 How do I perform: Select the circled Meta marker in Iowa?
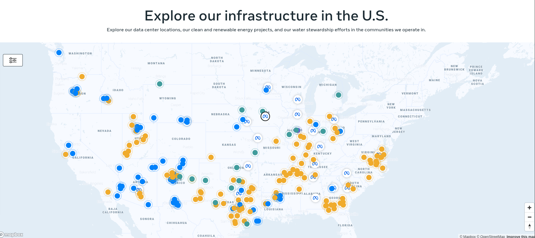click(265, 116)
